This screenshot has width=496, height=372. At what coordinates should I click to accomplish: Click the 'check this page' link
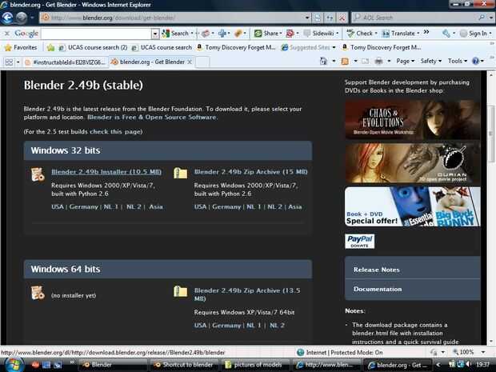(x=116, y=131)
